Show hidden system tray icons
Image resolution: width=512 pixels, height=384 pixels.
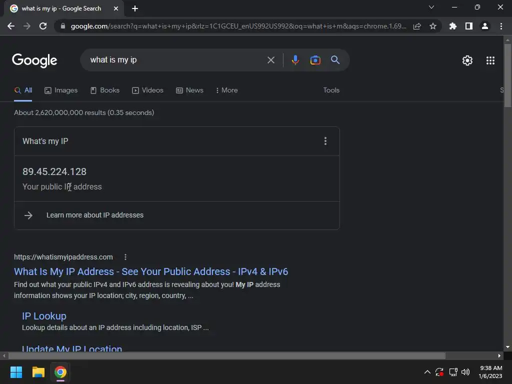[x=427, y=372]
